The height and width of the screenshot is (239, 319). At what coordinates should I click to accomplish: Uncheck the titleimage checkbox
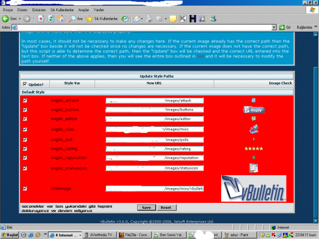[25, 189]
